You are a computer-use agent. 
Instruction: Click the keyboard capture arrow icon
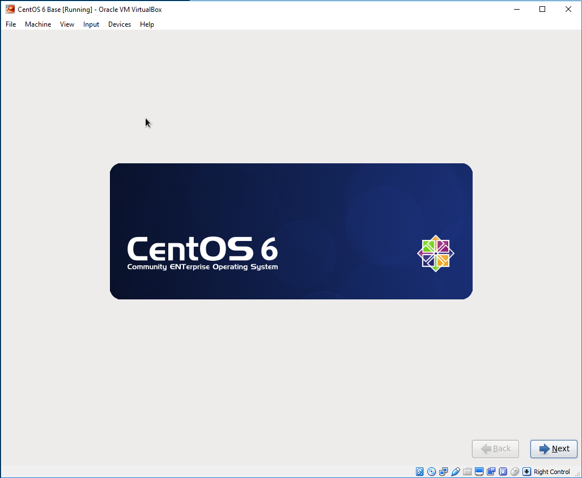[x=526, y=472]
